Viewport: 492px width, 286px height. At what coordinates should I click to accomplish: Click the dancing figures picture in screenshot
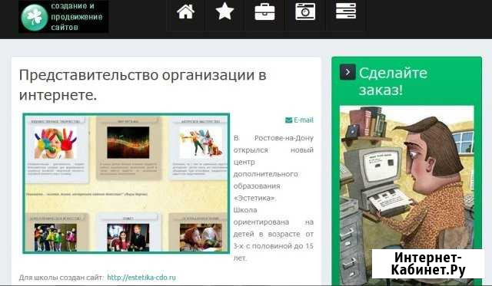click(x=201, y=143)
